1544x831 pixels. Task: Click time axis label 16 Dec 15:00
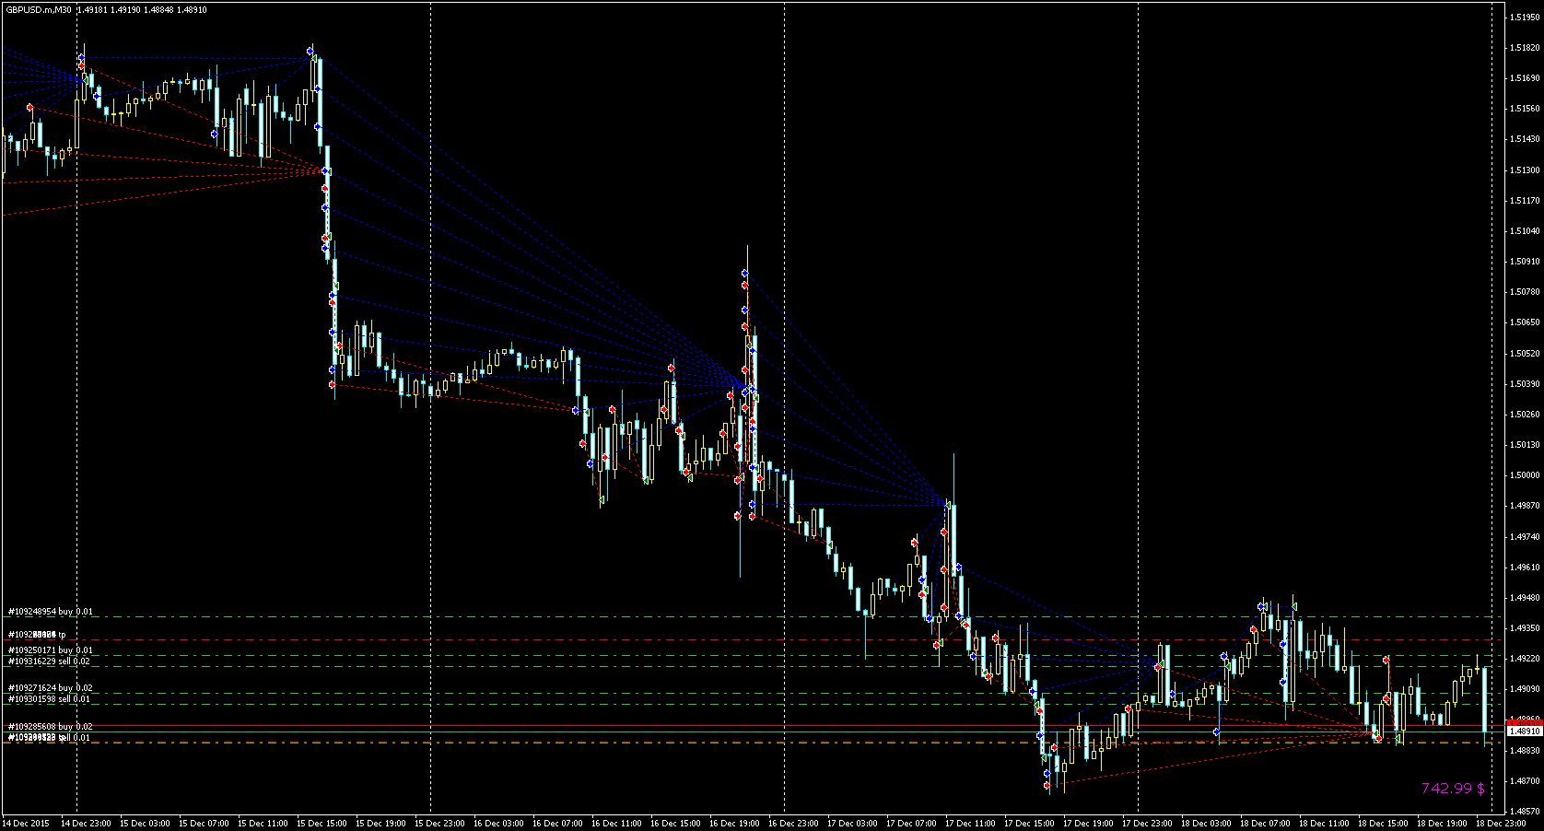click(x=675, y=823)
